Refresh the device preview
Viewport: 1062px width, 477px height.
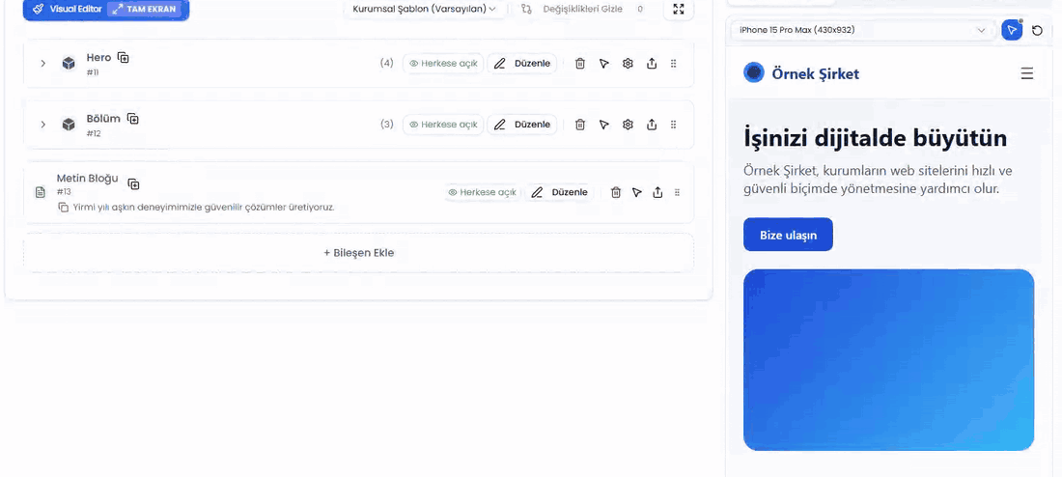click(x=1037, y=31)
